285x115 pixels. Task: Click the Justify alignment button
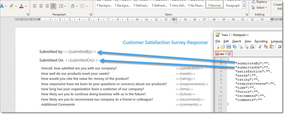[x=53, y=6]
